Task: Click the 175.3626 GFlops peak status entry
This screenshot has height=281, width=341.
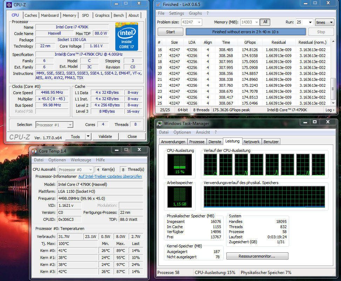Action: [x=231, y=110]
